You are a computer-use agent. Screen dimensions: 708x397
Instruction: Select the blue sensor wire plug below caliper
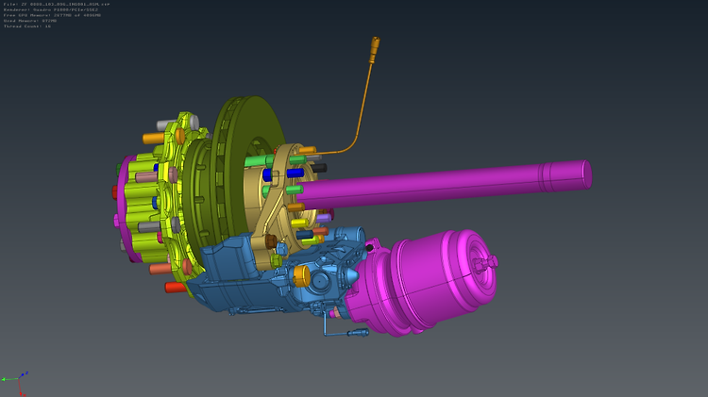click(x=359, y=334)
